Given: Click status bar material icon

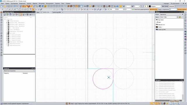Looking at the screenshot, I should pyautogui.click(x=69, y=104).
